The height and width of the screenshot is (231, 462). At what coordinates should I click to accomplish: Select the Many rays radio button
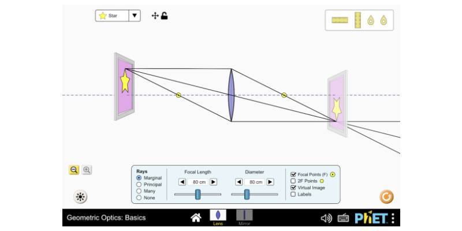(x=139, y=191)
